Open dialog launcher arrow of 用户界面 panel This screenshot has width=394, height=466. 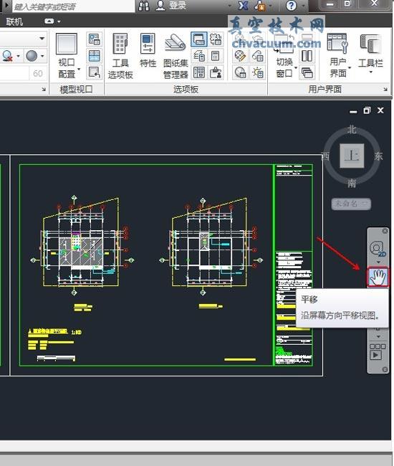pos(385,89)
